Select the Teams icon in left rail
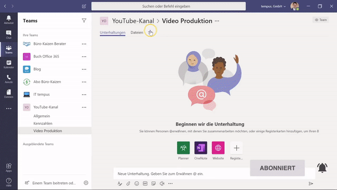 [8, 49]
